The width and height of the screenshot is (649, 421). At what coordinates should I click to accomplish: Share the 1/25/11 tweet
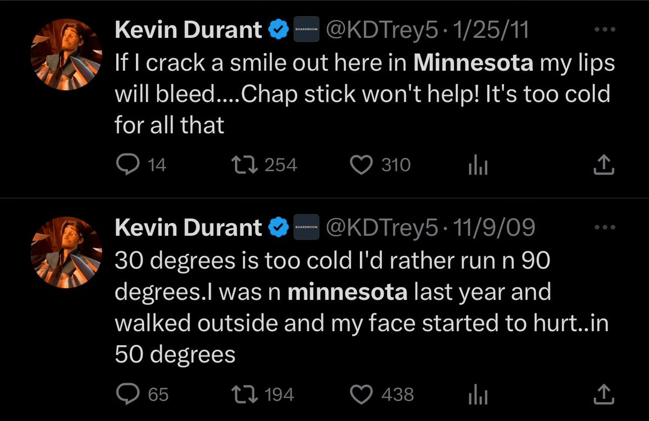click(604, 164)
